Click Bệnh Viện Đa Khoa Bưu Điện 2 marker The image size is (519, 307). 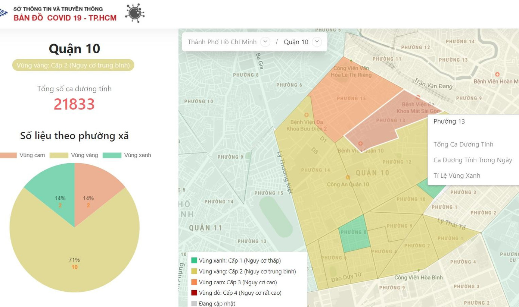pos(307,115)
